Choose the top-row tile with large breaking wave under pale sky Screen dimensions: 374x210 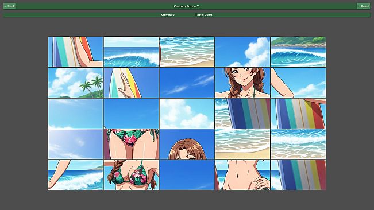coord(131,52)
